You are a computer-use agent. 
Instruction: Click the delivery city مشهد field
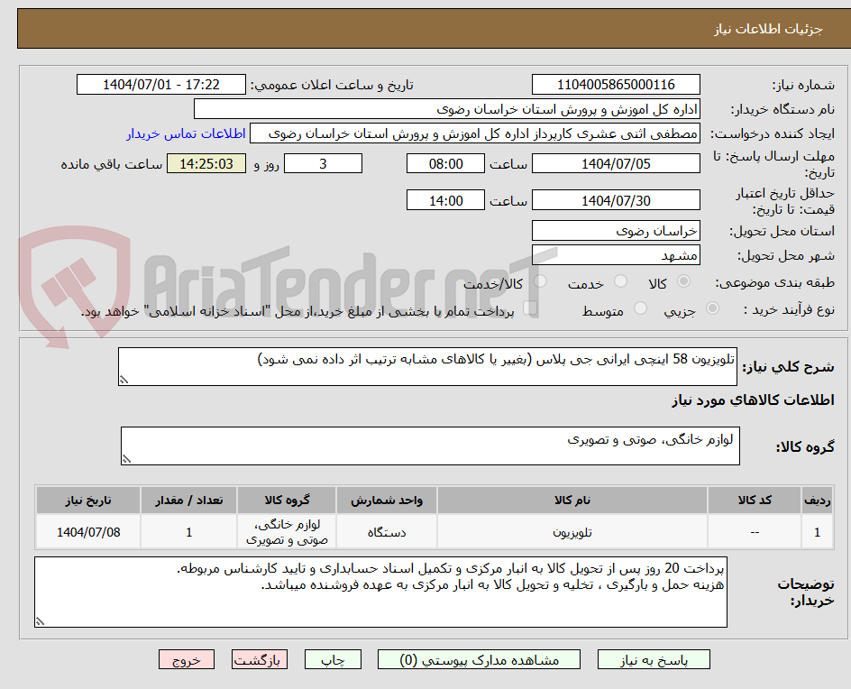tap(616, 255)
